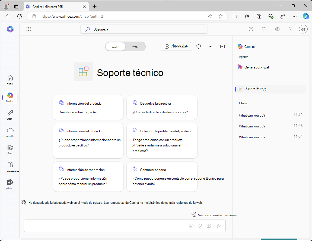Select the Devuelve la directiva prompt card
This screenshot has width=312, height=241.
pyautogui.click(x=162, y=108)
